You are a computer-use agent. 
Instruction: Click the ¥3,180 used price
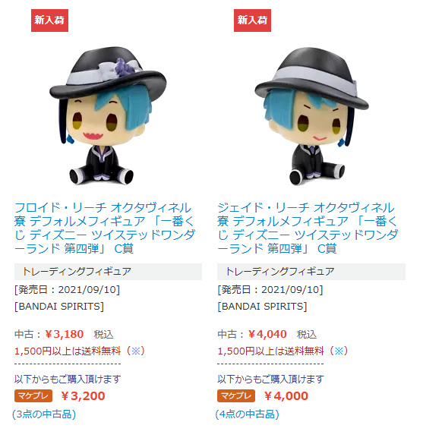65,334
